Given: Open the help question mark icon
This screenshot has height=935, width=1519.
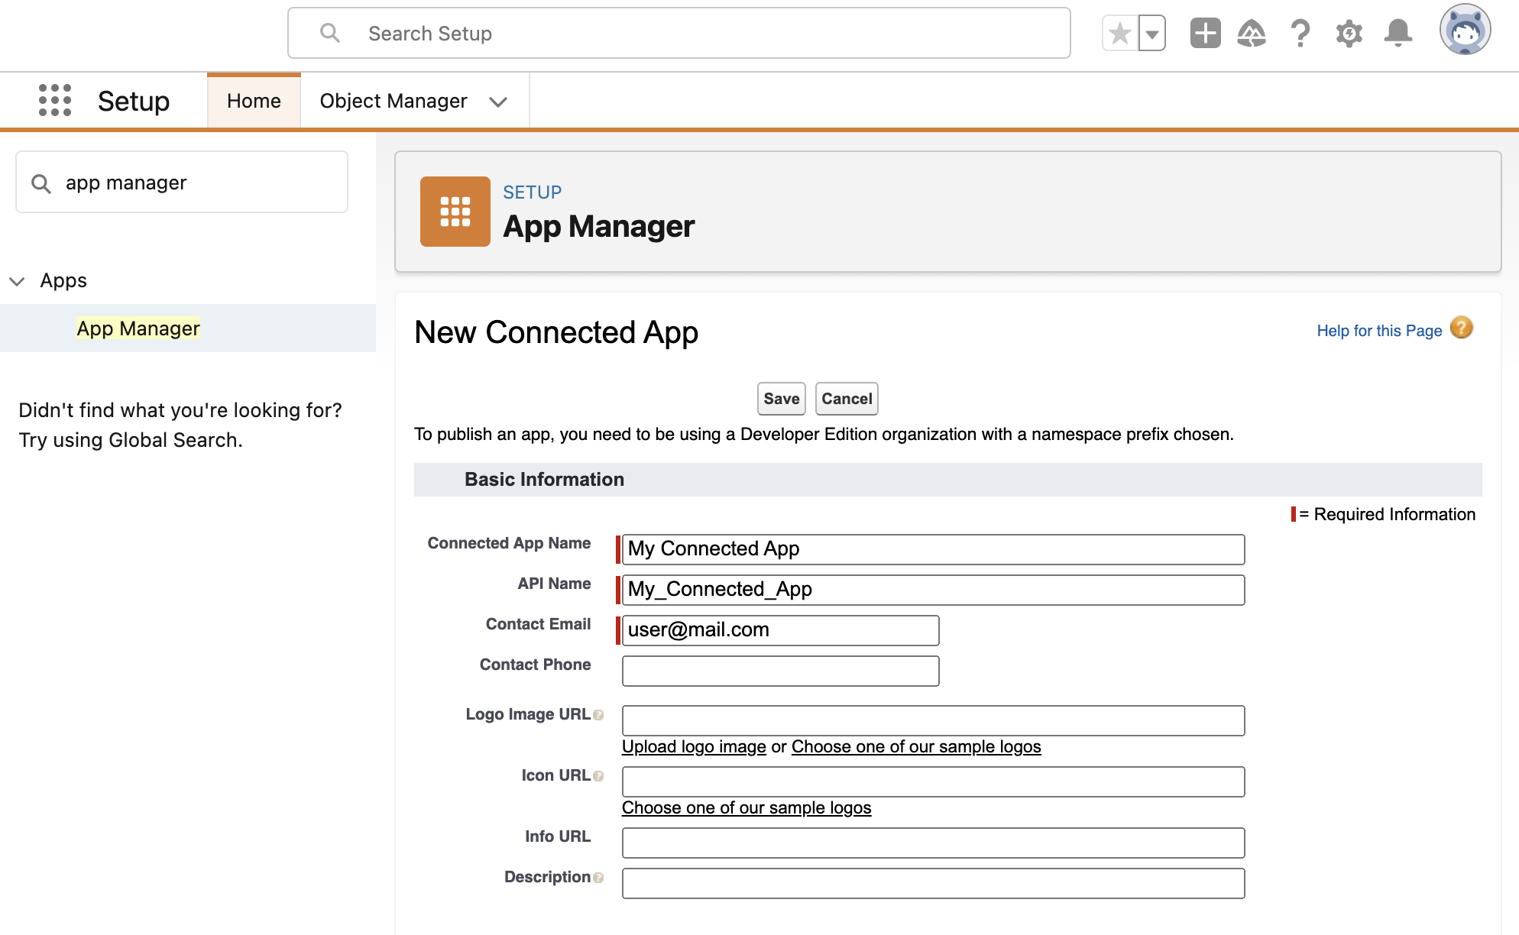Looking at the screenshot, I should tap(1300, 34).
